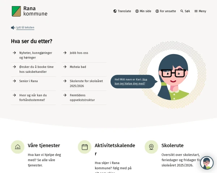Click the person icon beside Min side
Viewport: 217px width, 173px height.
pyautogui.click(x=137, y=11)
